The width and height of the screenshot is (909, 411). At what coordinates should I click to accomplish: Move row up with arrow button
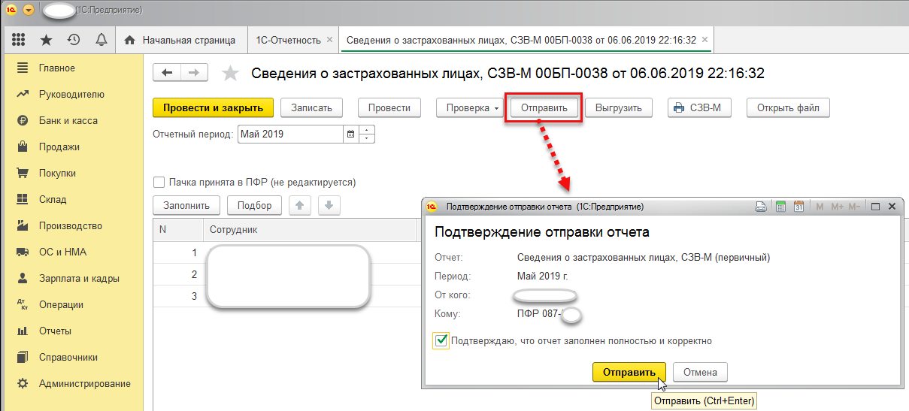(300, 205)
